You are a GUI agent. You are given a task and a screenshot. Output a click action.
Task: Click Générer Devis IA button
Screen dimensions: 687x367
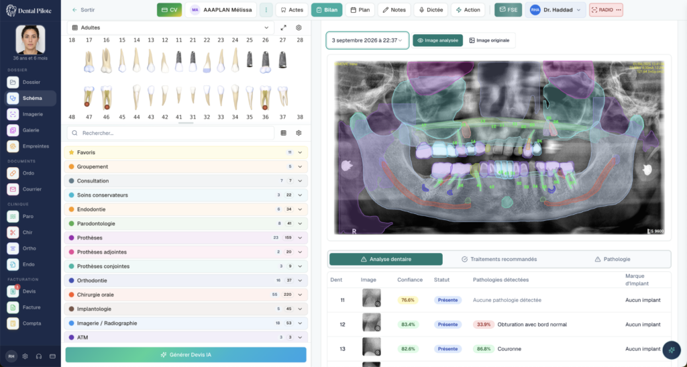click(x=186, y=355)
